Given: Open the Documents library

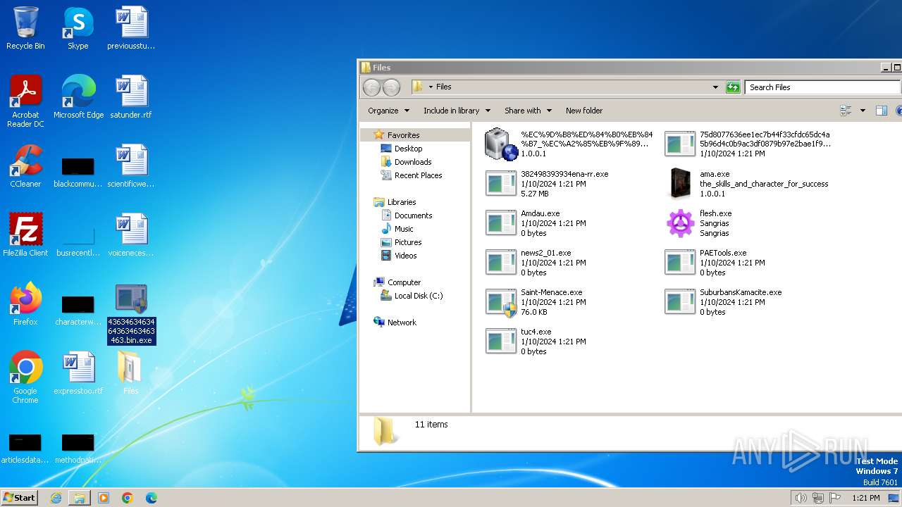Looking at the screenshot, I should (x=413, y=215).
